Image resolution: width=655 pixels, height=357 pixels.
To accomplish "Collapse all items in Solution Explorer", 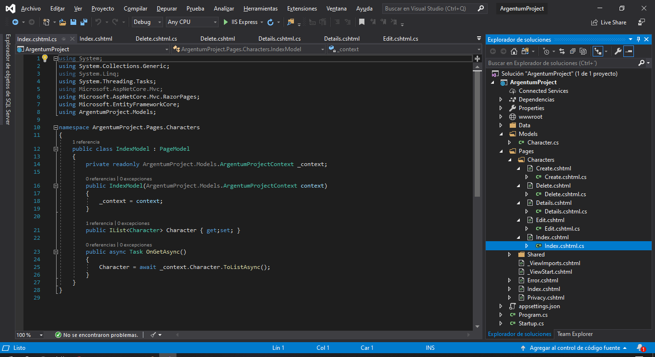I will tap(573, 51).
